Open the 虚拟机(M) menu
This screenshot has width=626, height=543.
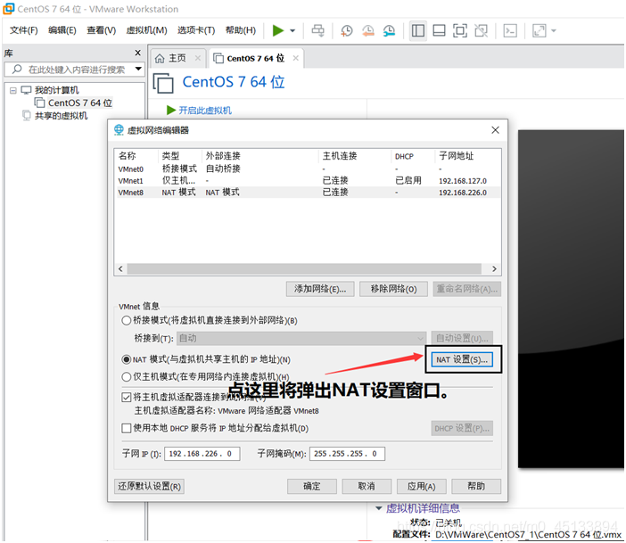pyautogui.click(x=146, y=30)
